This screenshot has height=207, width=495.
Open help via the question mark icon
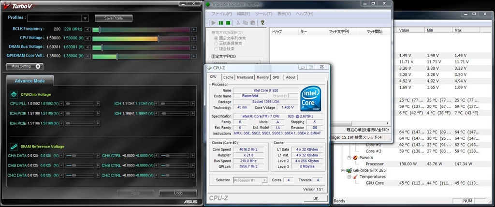(x=262, y=23)
